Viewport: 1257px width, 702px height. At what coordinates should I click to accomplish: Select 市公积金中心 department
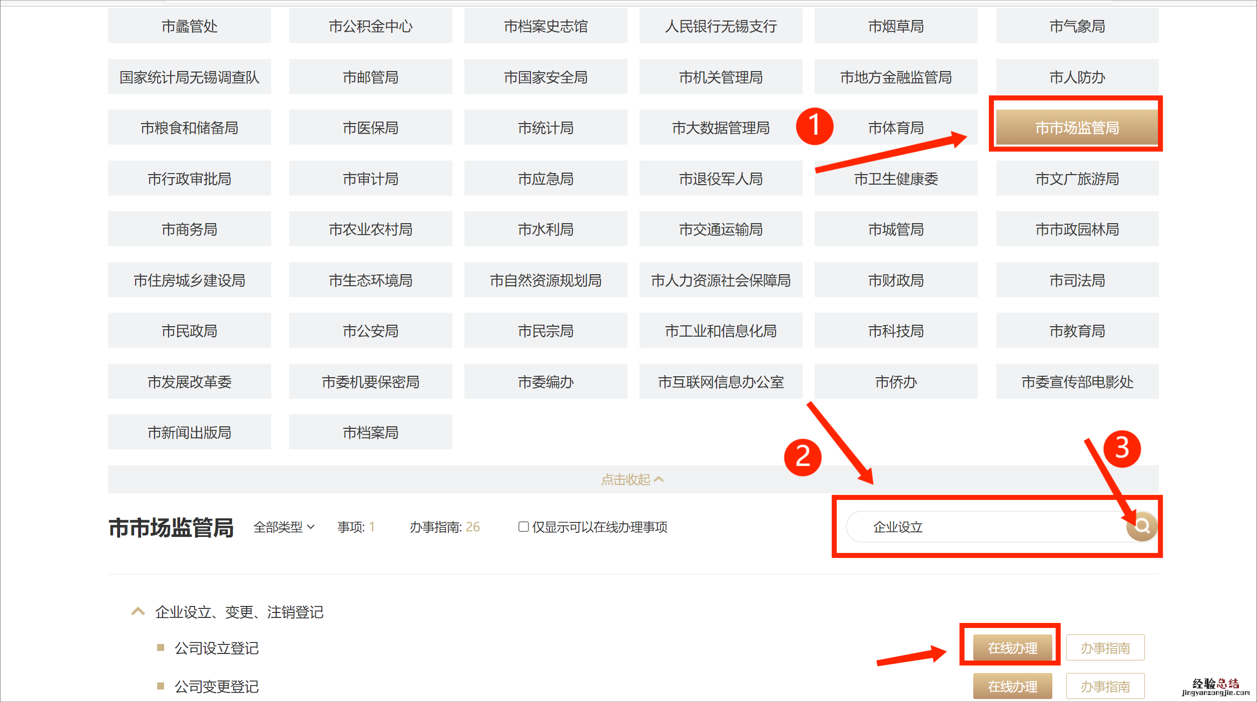pos(370,26)
